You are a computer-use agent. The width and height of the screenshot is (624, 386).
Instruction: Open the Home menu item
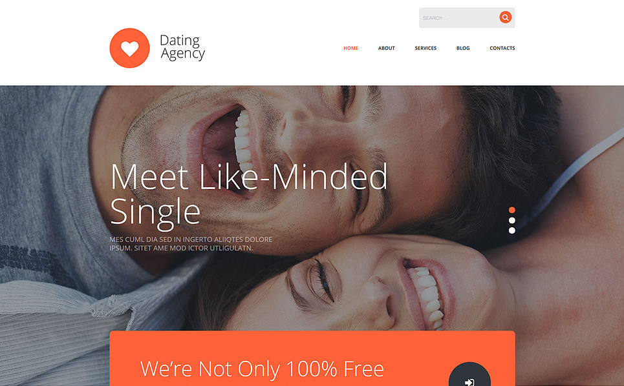(x=350, y=48)
